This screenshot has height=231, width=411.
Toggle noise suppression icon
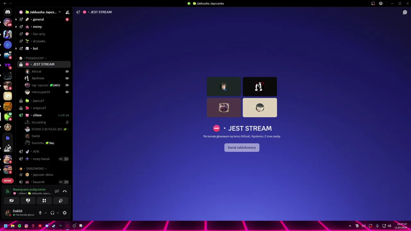point(57,191)
